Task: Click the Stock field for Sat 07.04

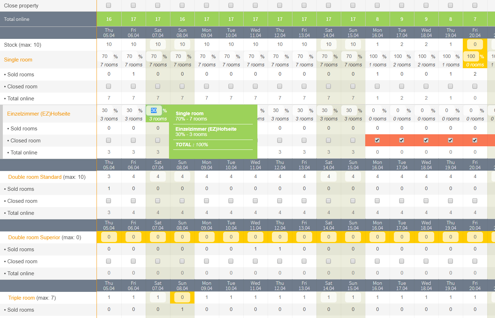Action: pyautogui.click(x=158, y=45)
